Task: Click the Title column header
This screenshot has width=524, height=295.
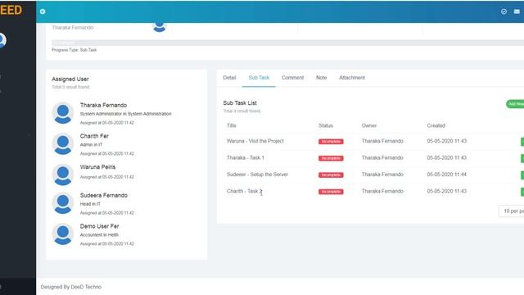Action: [231, 125]
